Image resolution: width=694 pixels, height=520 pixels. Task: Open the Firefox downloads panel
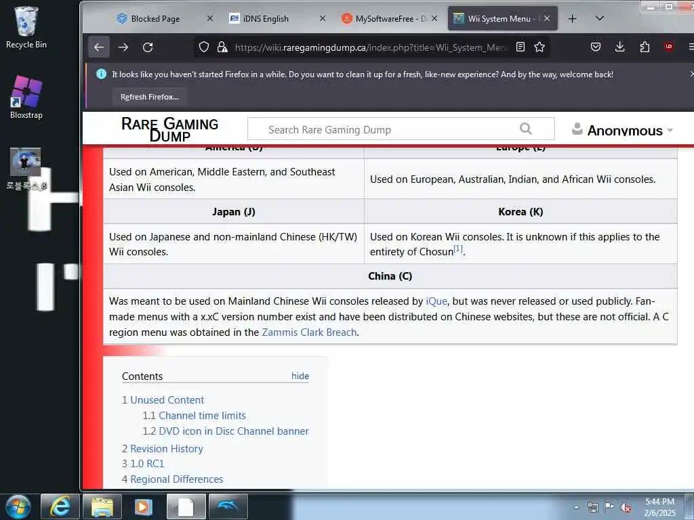pos(620,47)
